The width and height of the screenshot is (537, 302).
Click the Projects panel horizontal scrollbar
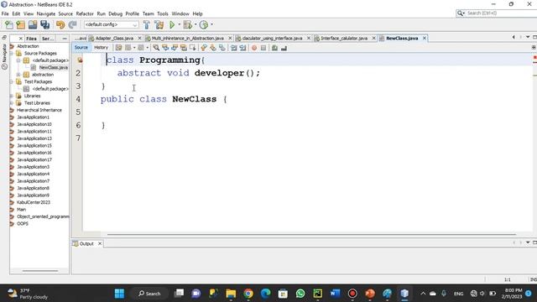(x=40, y=271)
